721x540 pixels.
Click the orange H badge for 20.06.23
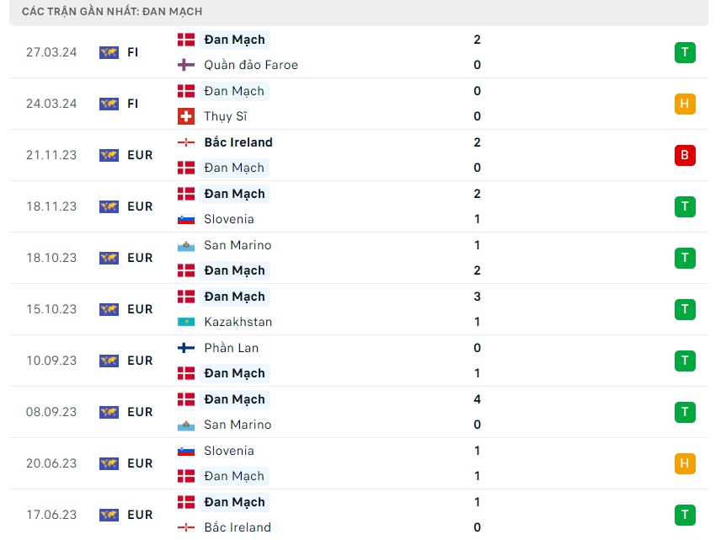point(685,463)
